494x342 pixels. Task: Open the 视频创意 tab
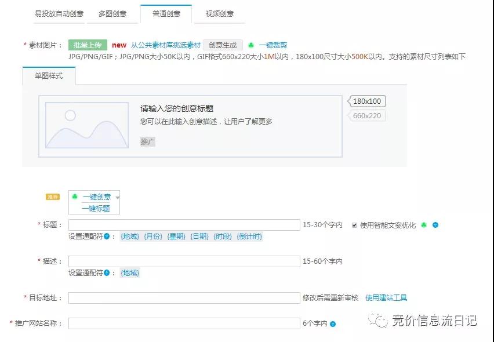point(219,13)
